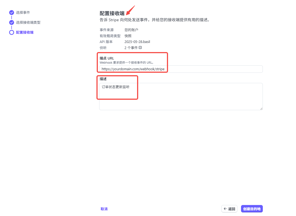The width and height of the screenshot is (296, 216).
Task: Select the circle icon beside 配置接收端 step
Action: pyautogui.click(x=11, y=32)
